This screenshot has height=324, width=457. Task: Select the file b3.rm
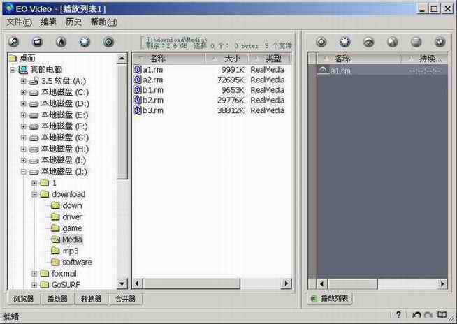click(x=153, y=110)
